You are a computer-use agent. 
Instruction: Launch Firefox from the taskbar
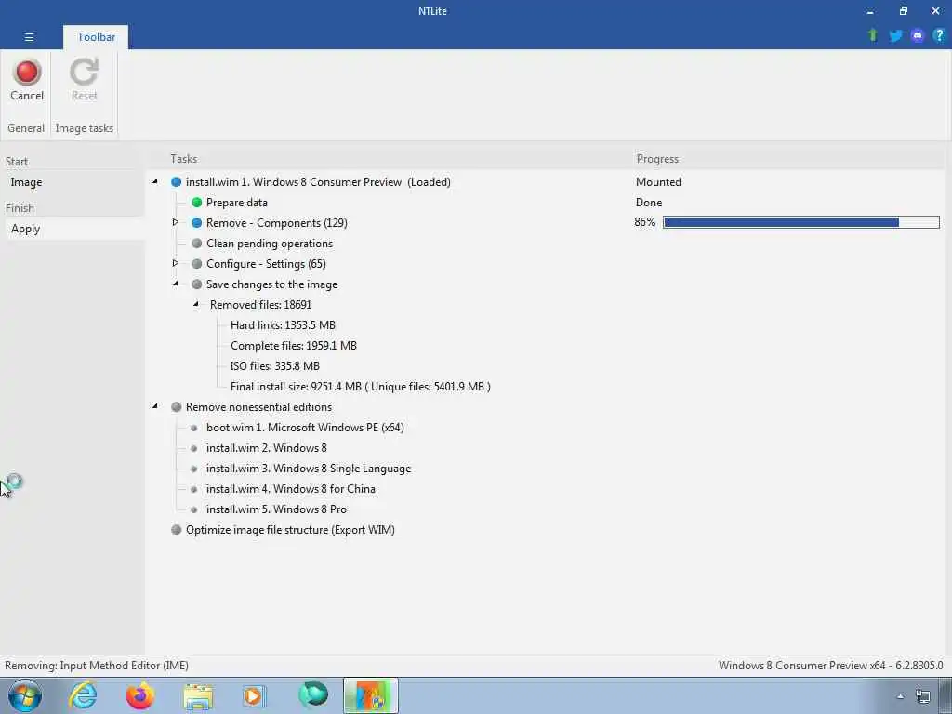[140, 695]
